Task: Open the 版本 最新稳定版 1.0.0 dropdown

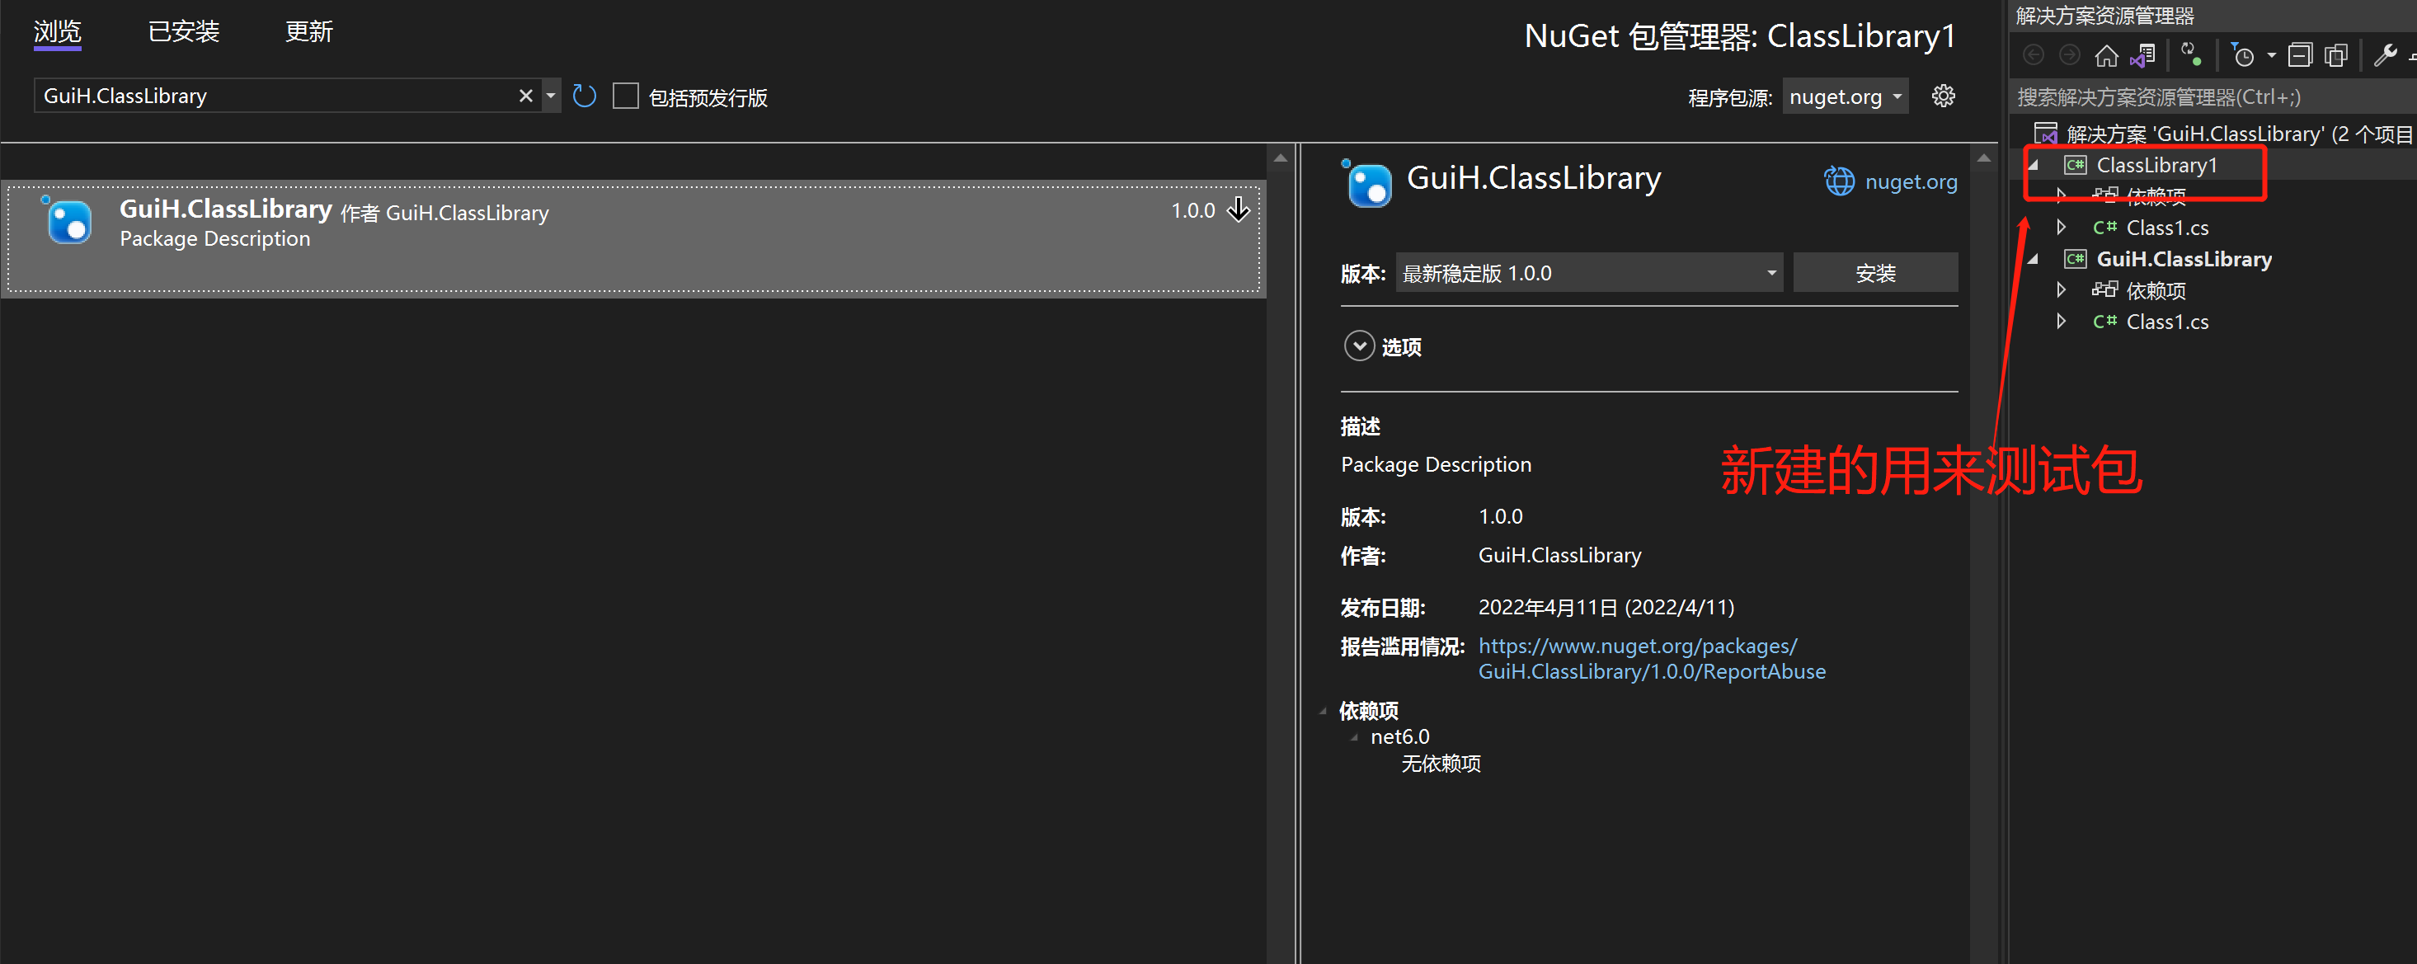Action: click(1588, 273)
